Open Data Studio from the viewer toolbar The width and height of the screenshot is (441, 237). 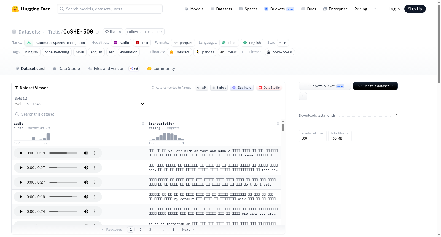pyautogui.click(x=269, y=88)
